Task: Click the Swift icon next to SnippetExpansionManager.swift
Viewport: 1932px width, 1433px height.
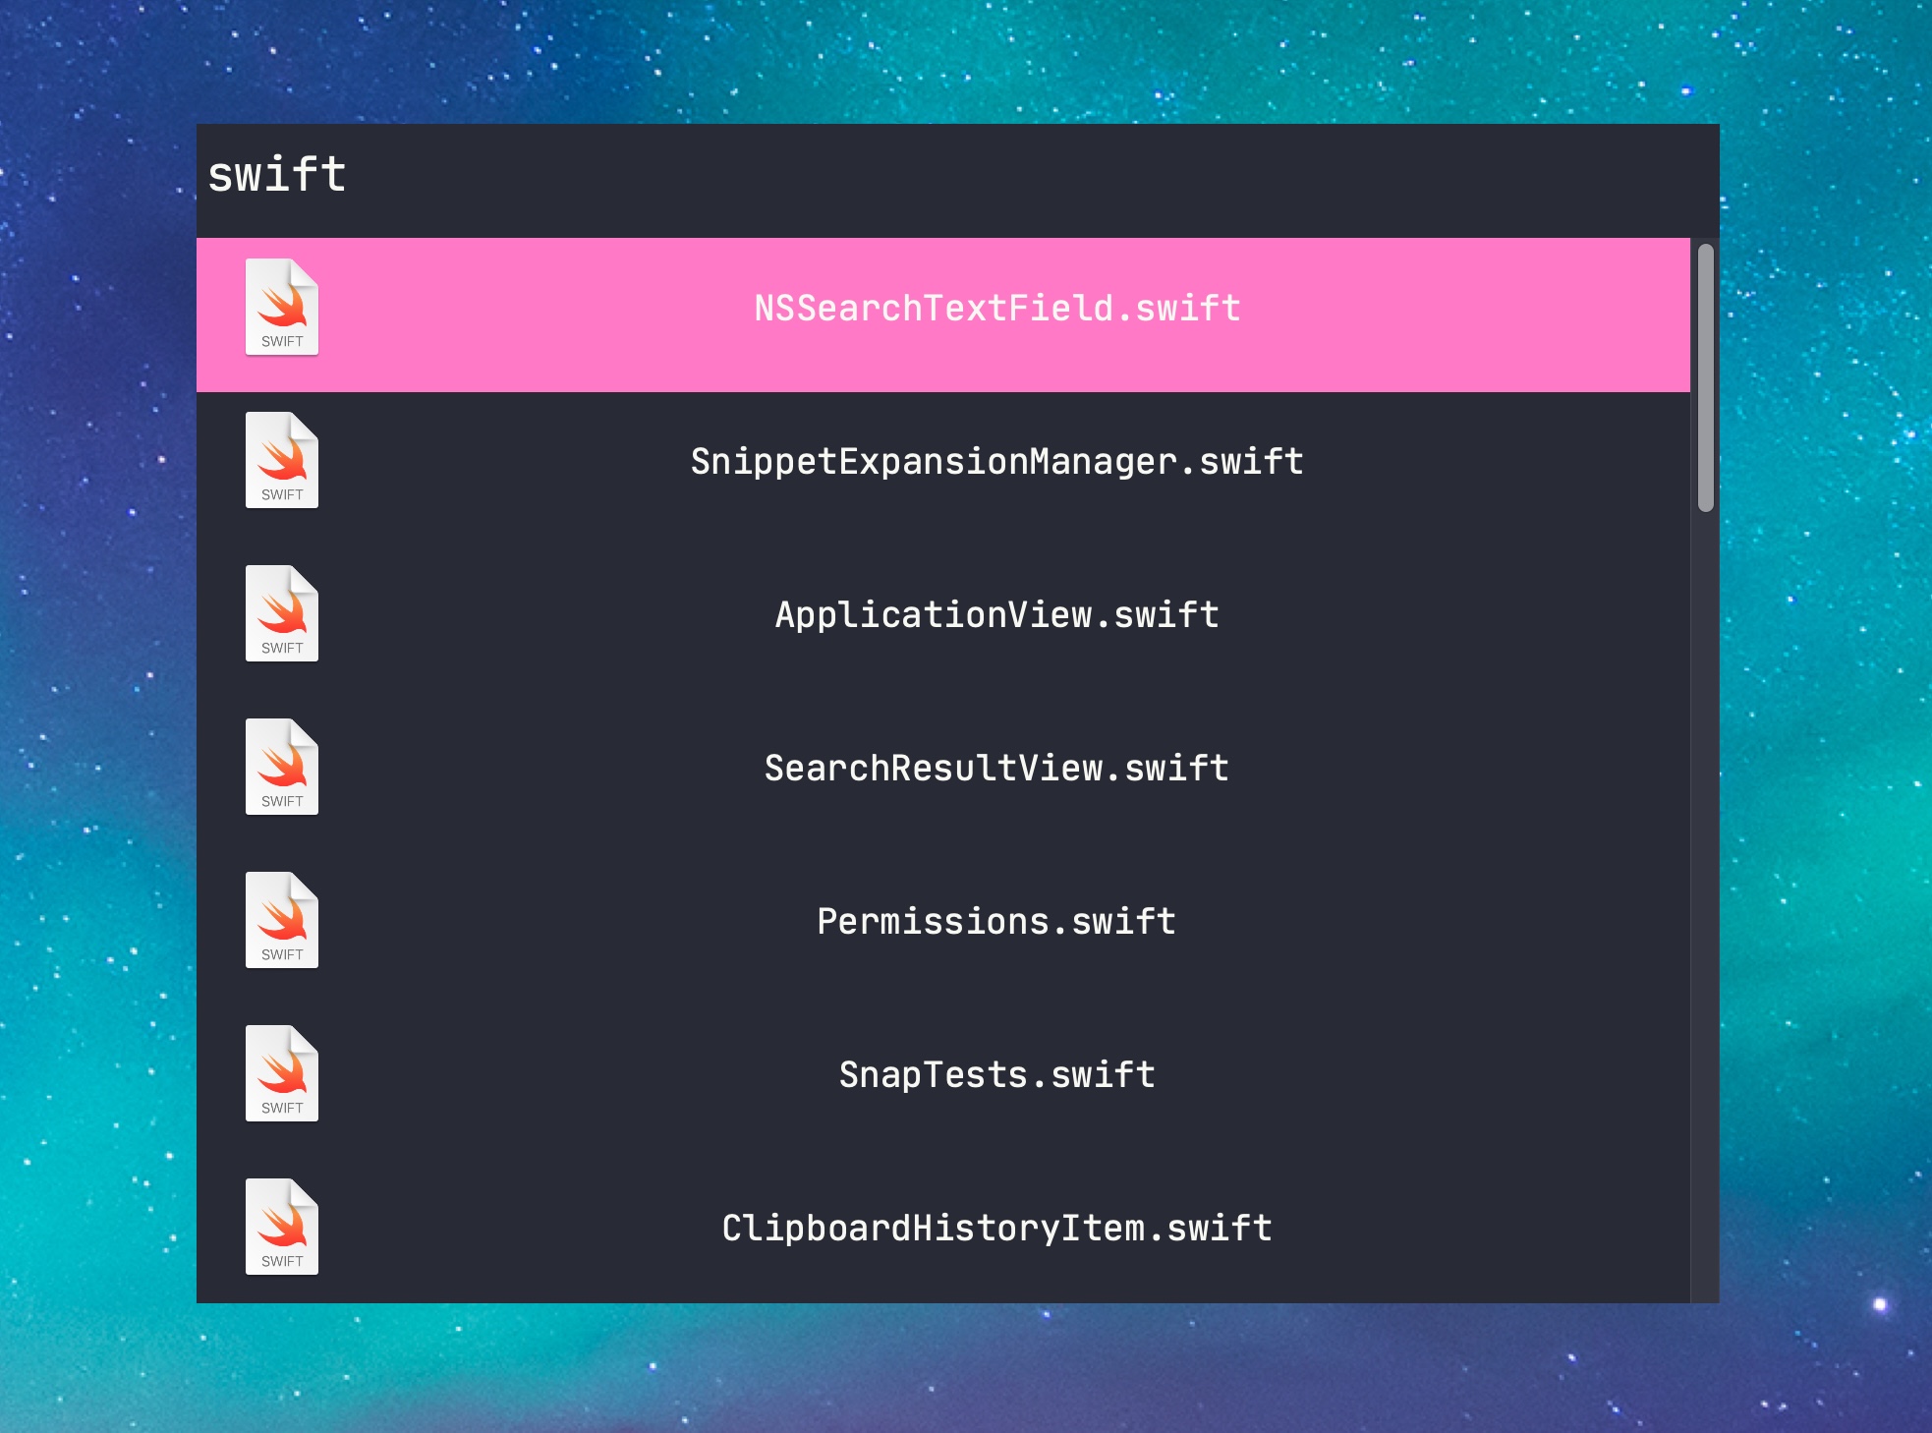Action: [x=282, y=461]
